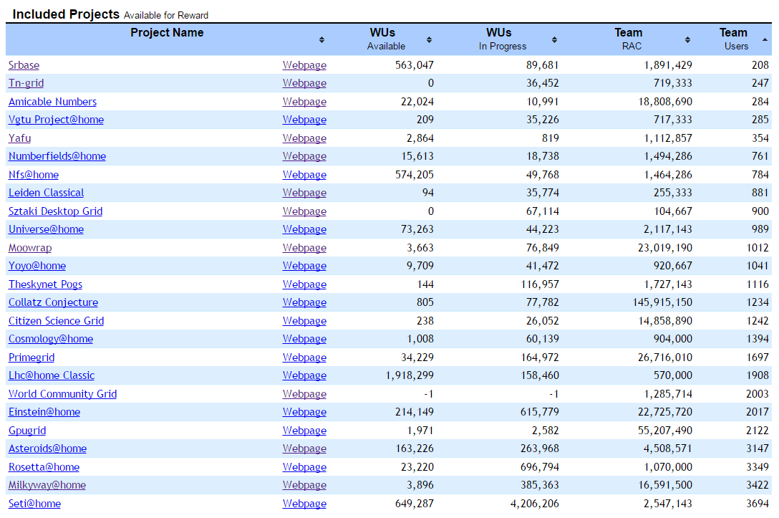The width and height of the screenshot is (779, 518).
Task: Open the Webpage link for Gpugrid
Action: [304, 431]
